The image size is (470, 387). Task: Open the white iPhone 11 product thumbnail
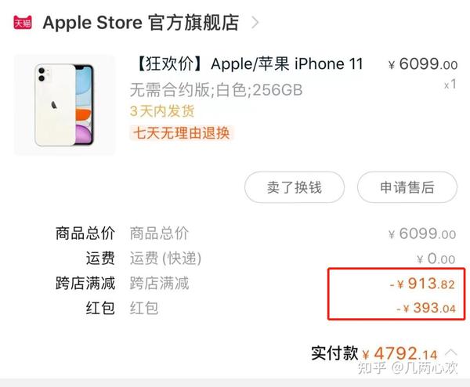point(64,105)
